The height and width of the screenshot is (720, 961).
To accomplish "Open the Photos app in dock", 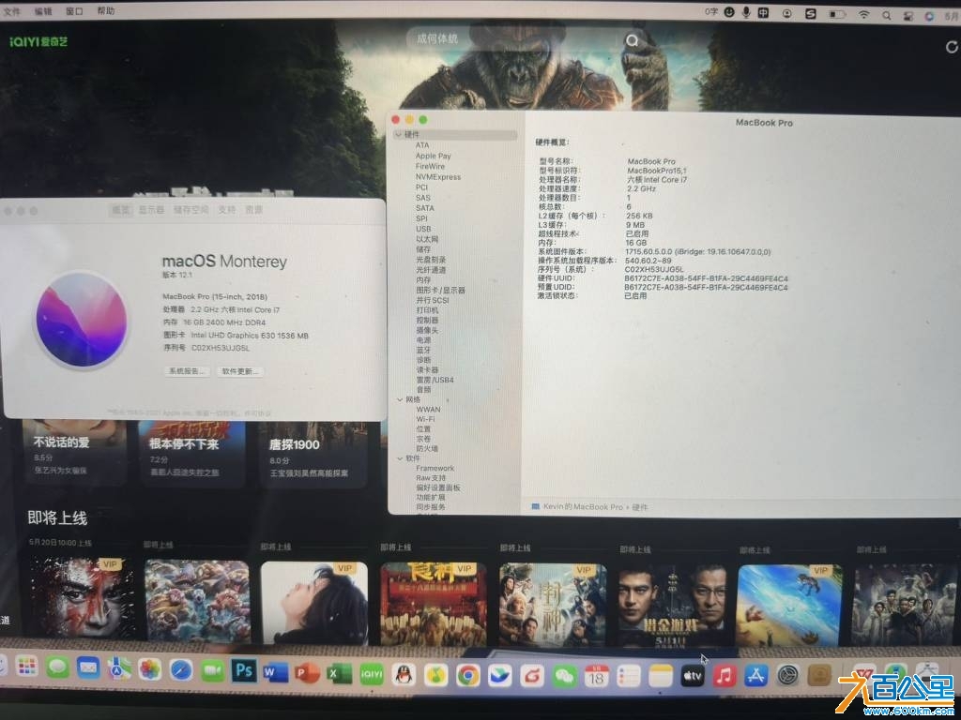I will pos(149,668).
